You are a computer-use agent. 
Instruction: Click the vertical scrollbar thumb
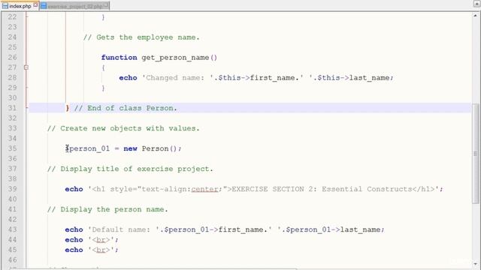[x=476, y=153]
